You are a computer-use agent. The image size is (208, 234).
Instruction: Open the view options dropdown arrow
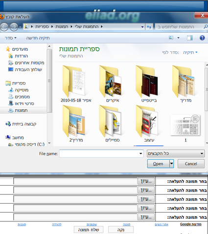click(178, 38)
